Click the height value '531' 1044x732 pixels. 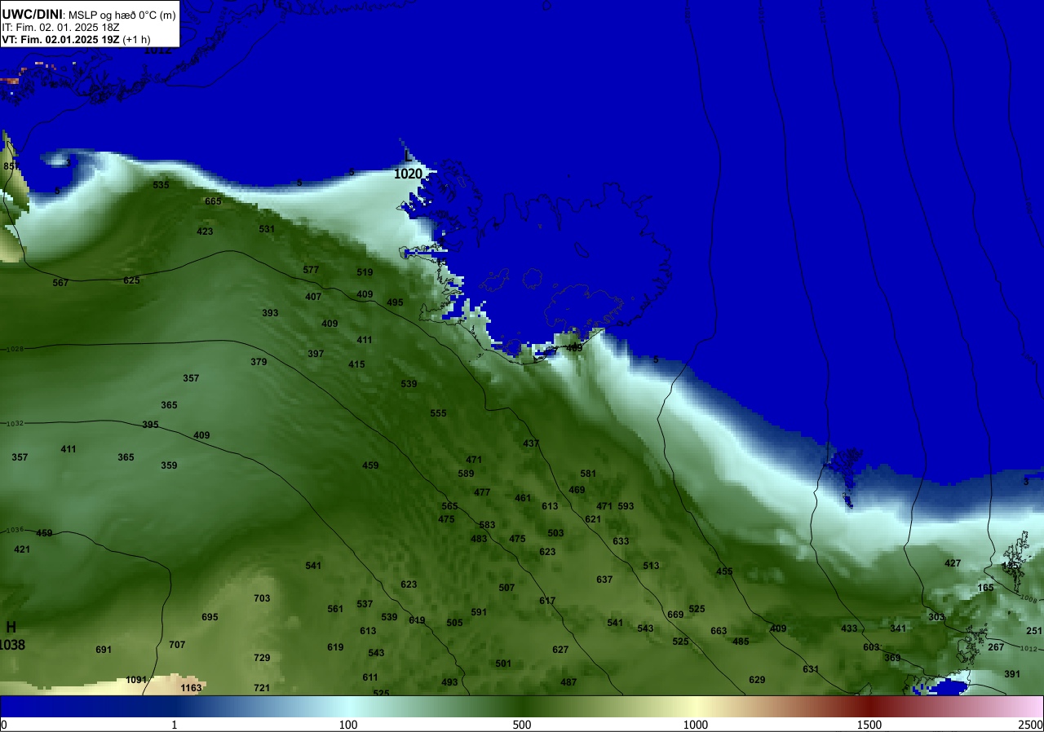click(x=267, y=229)
